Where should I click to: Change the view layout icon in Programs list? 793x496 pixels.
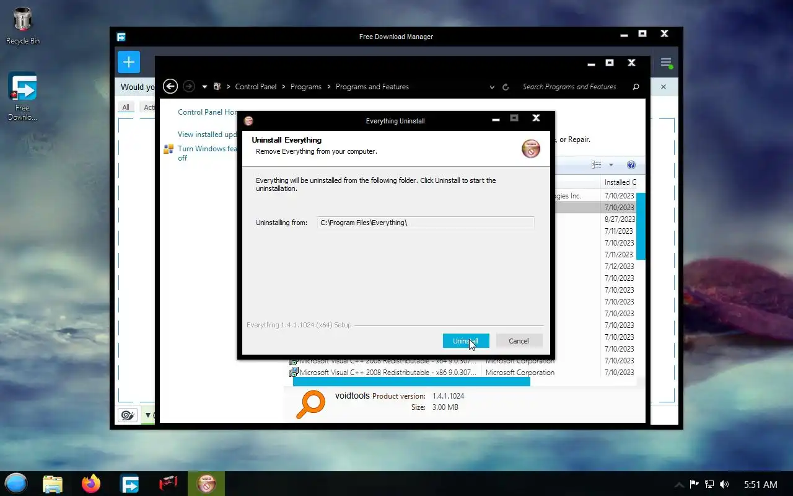(597, 165)
